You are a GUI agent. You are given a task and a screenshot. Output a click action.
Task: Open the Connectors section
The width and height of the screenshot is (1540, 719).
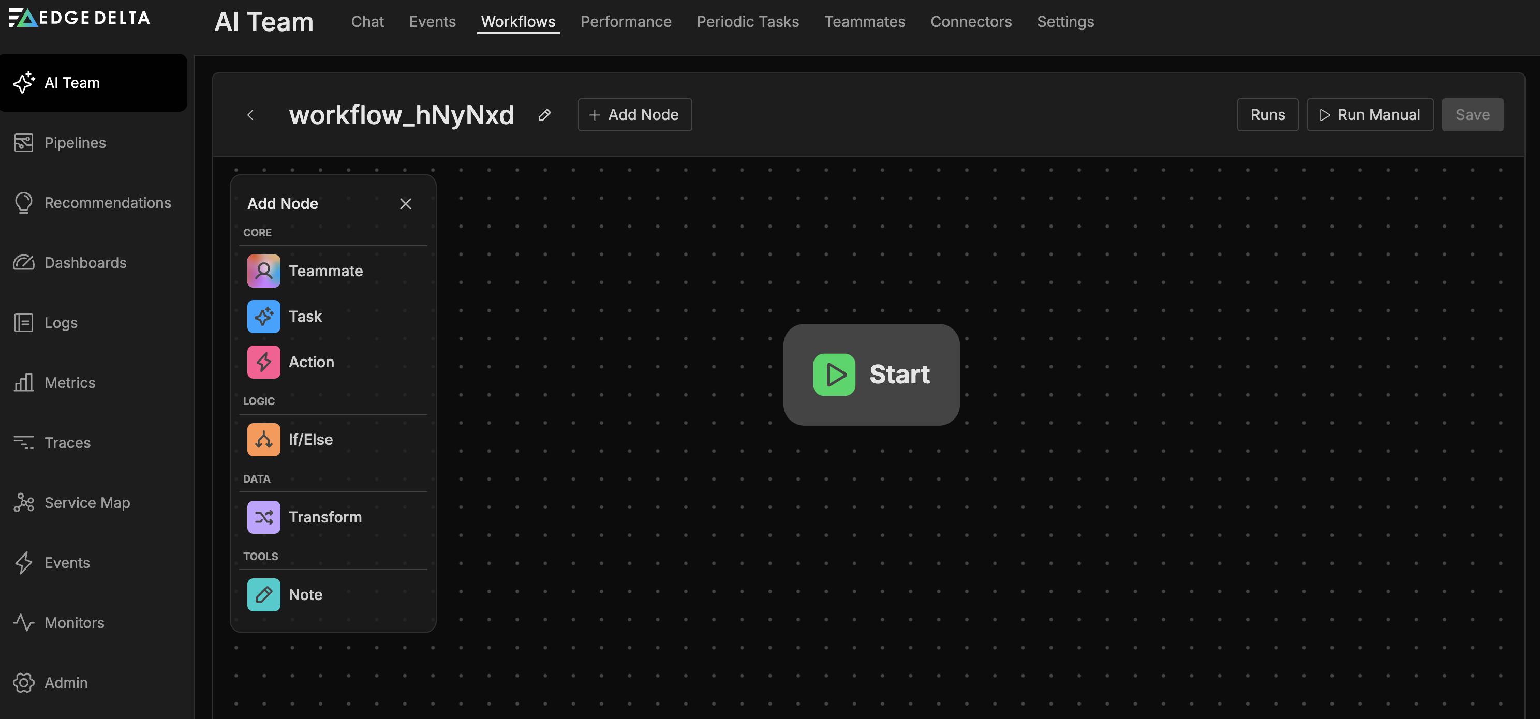(x=971, y=22)
